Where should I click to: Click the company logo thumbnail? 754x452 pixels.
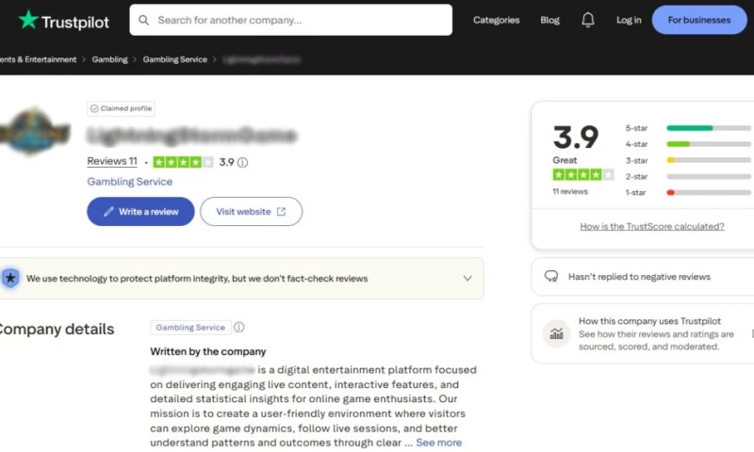(35, 131)
